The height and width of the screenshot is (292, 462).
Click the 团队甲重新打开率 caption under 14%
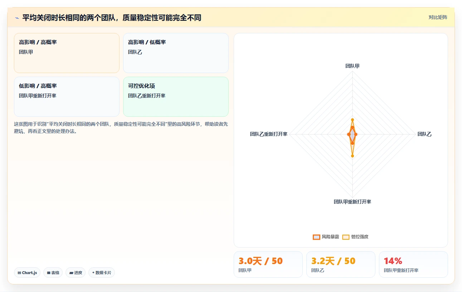tap(401, 271)
